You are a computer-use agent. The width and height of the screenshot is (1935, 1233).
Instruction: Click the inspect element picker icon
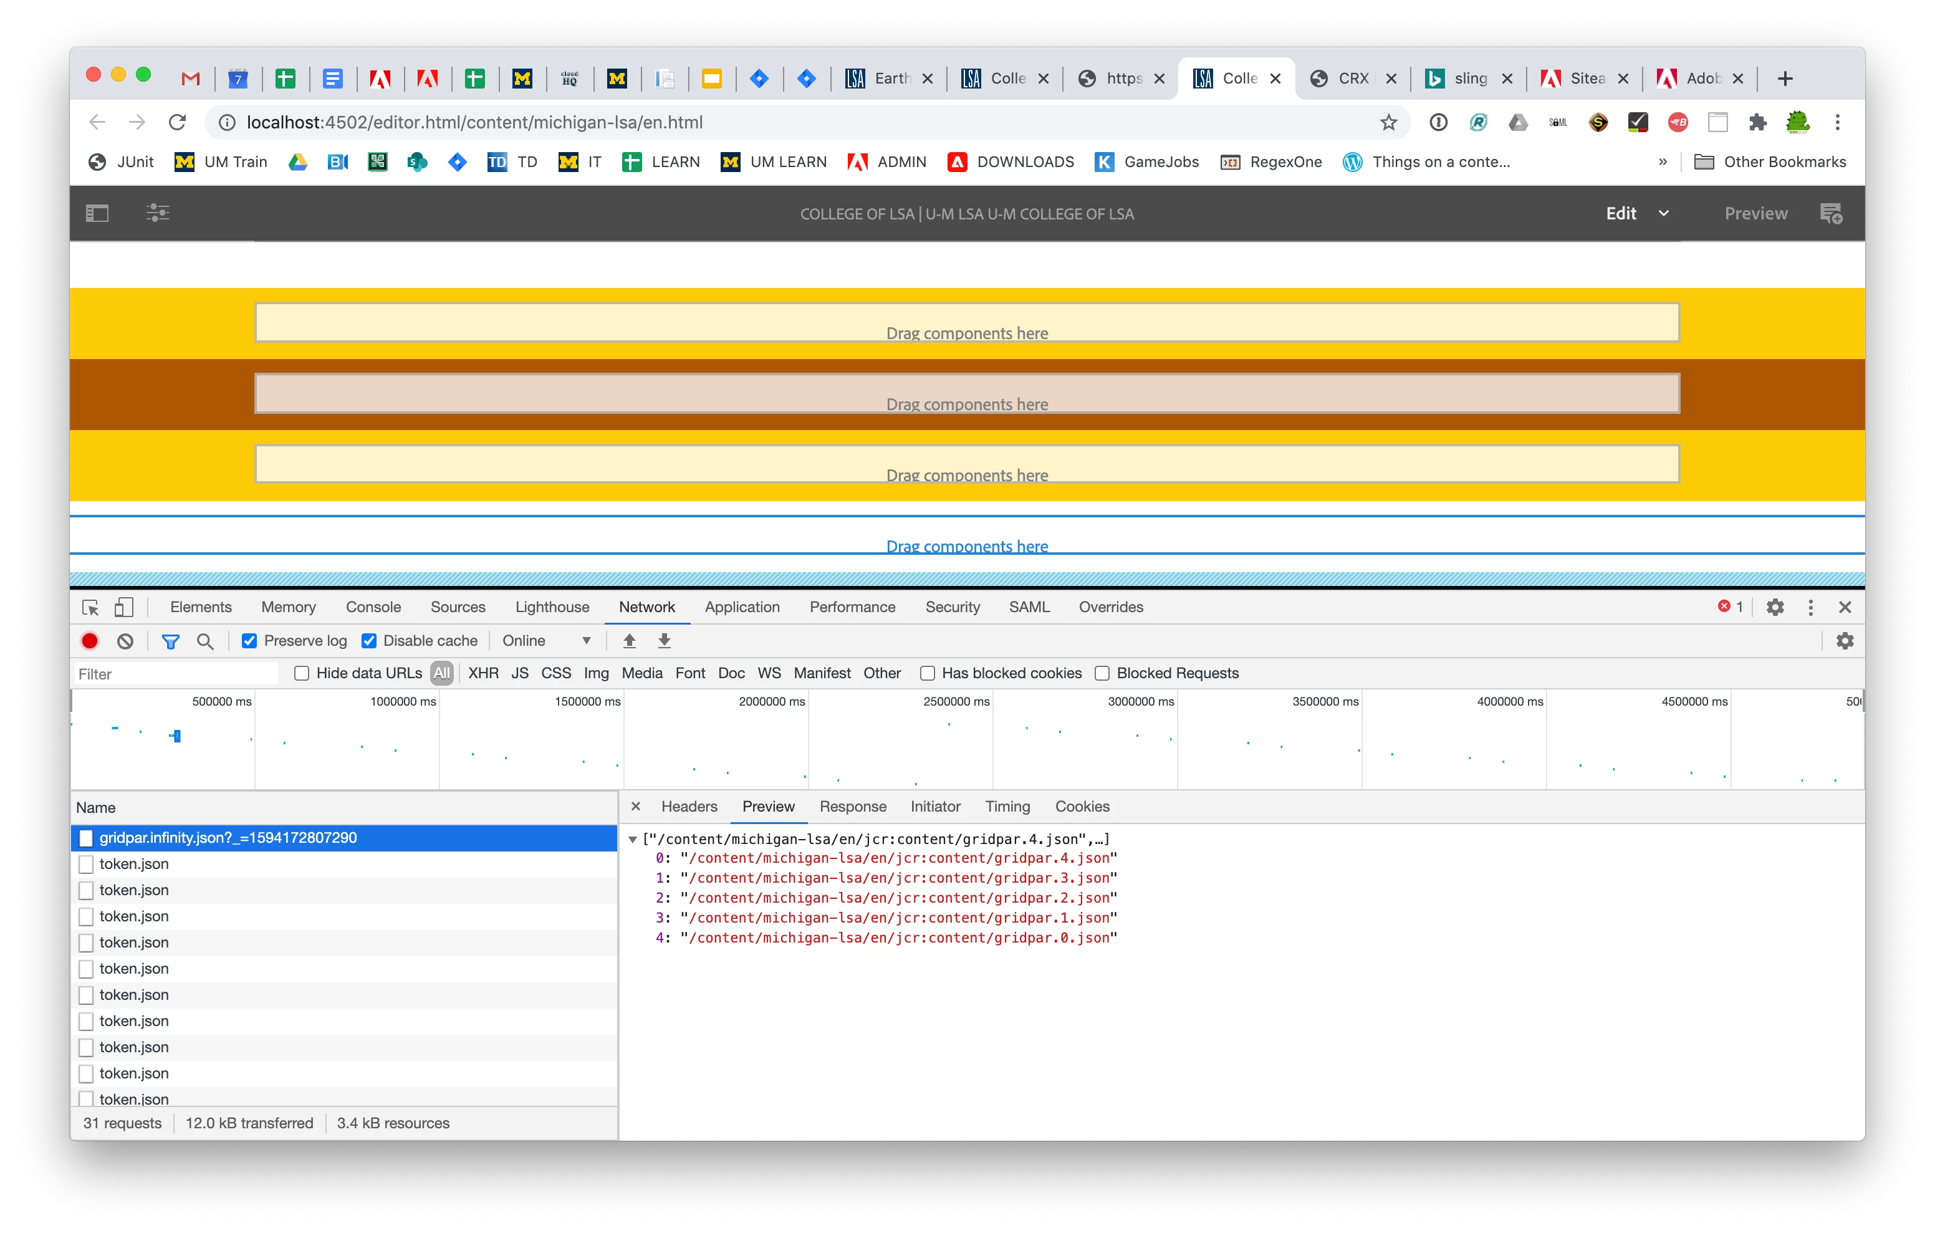tap(90, 607)
